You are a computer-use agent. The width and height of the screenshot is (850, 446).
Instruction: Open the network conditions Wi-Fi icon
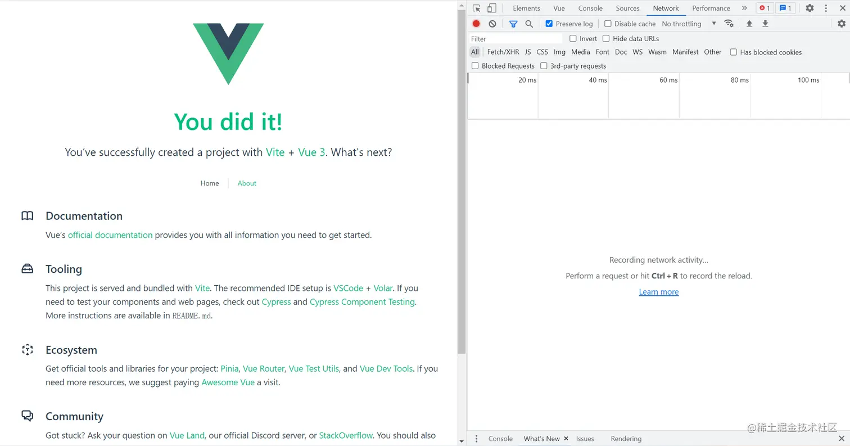click(x=729, y=24)
